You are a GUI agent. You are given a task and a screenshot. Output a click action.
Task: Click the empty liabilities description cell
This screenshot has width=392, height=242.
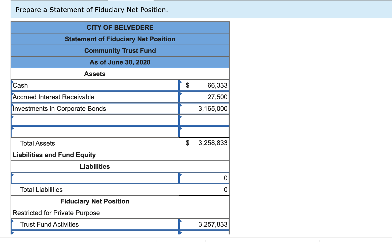click(x=94, y=178)
